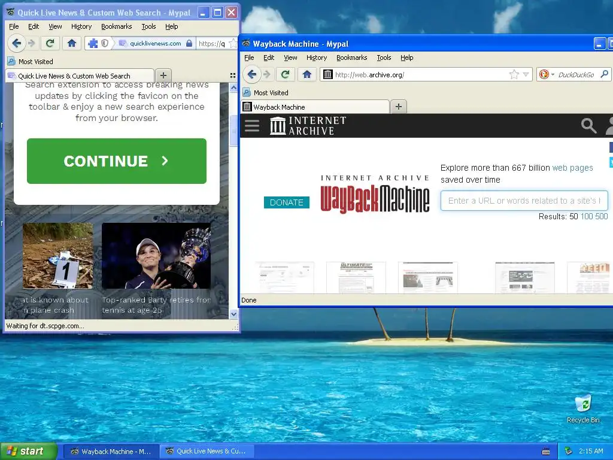Click the Internet Archive logo

pos(308,126)
